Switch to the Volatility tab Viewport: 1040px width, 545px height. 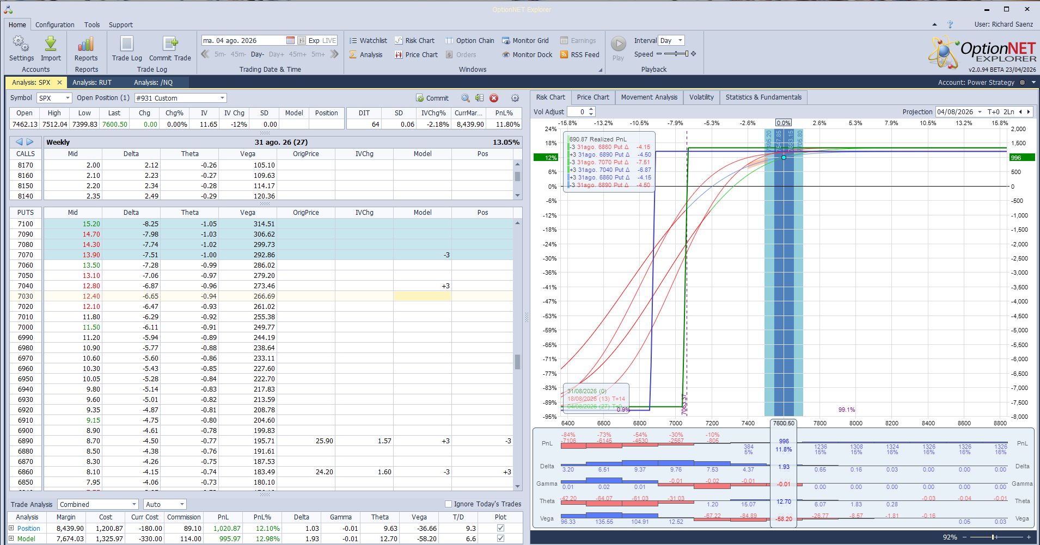701,97
